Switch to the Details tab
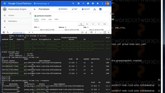The width and height of the screenshot is (165, 93). 36,19
